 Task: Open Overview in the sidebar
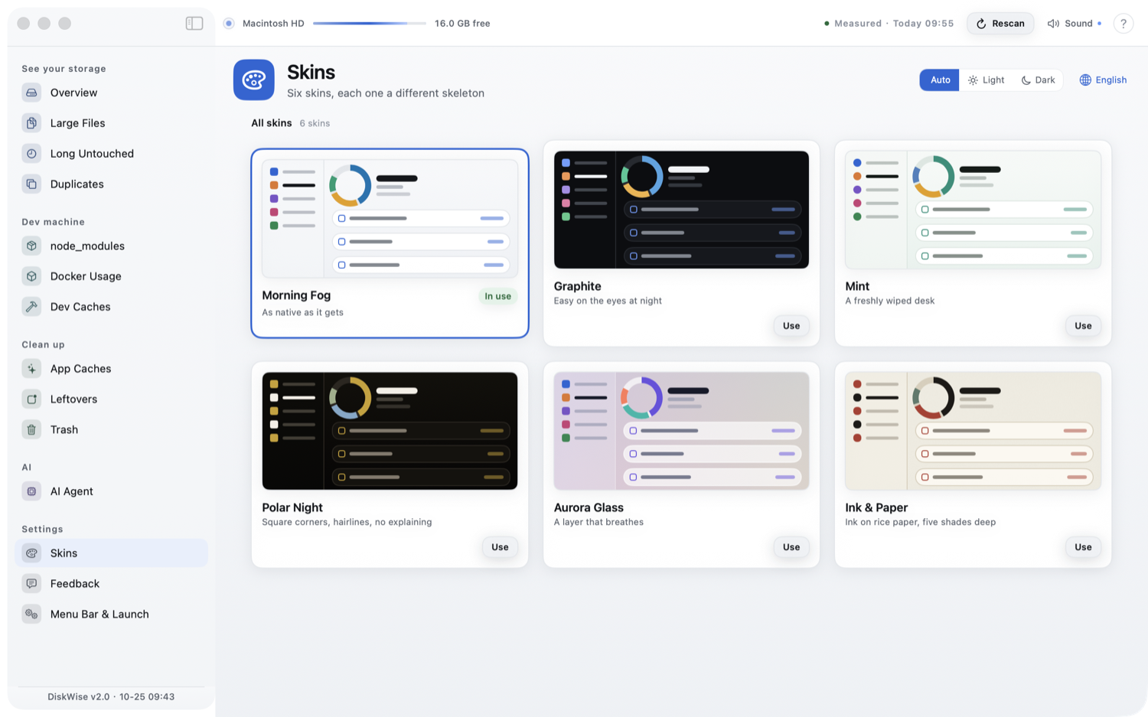pos(111,93)
